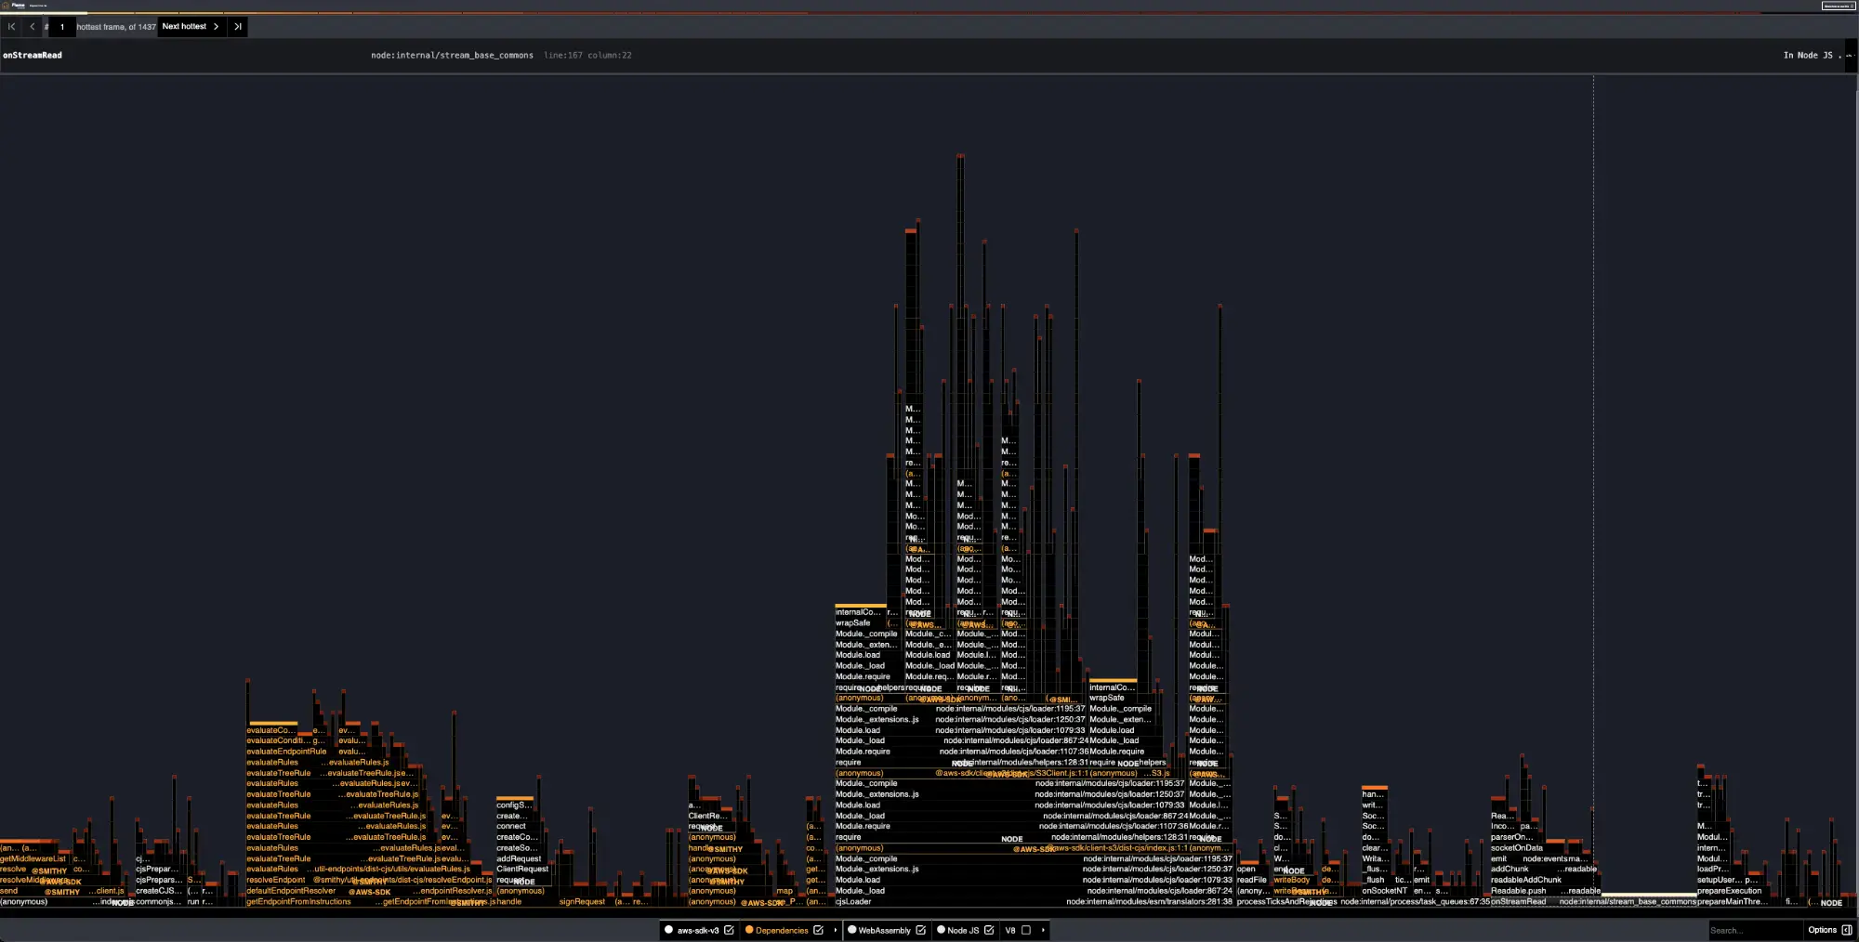Expand frame info next to In Node JS
Image resolution: width=1859 pixels, height=942 pixels.
pyautogui.click(x=1849, y=56)
